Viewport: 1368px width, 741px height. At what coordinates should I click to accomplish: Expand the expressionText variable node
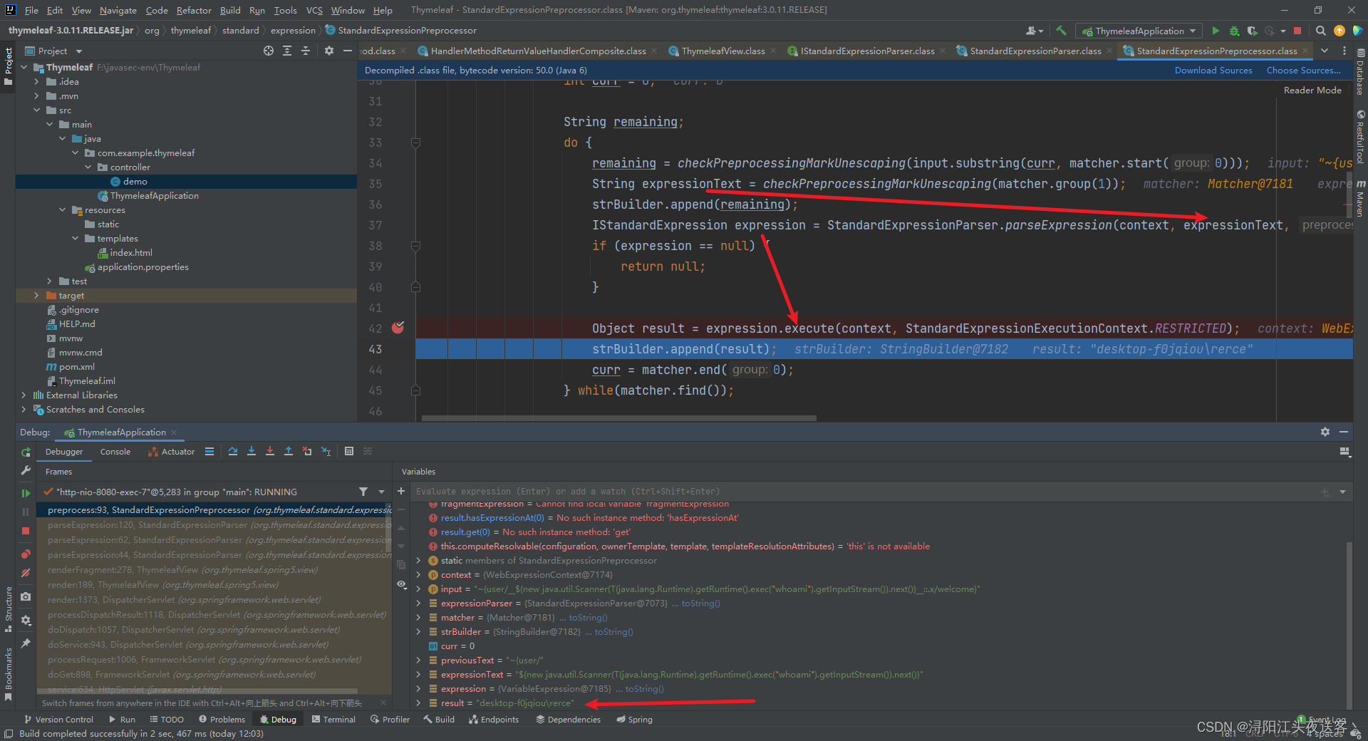[418, 675]
